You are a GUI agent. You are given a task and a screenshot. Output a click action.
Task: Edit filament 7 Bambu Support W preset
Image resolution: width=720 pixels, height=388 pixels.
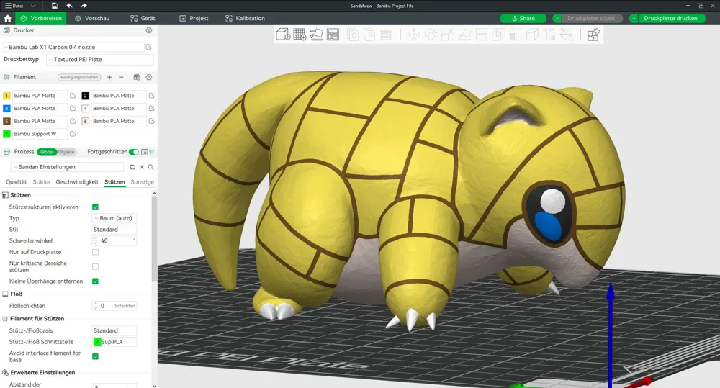(x=73, y=134)
